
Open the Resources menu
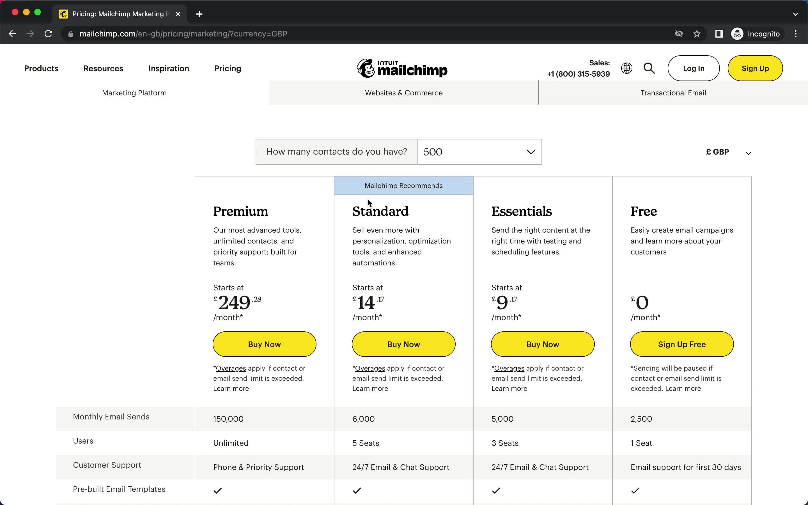point(103,68)
